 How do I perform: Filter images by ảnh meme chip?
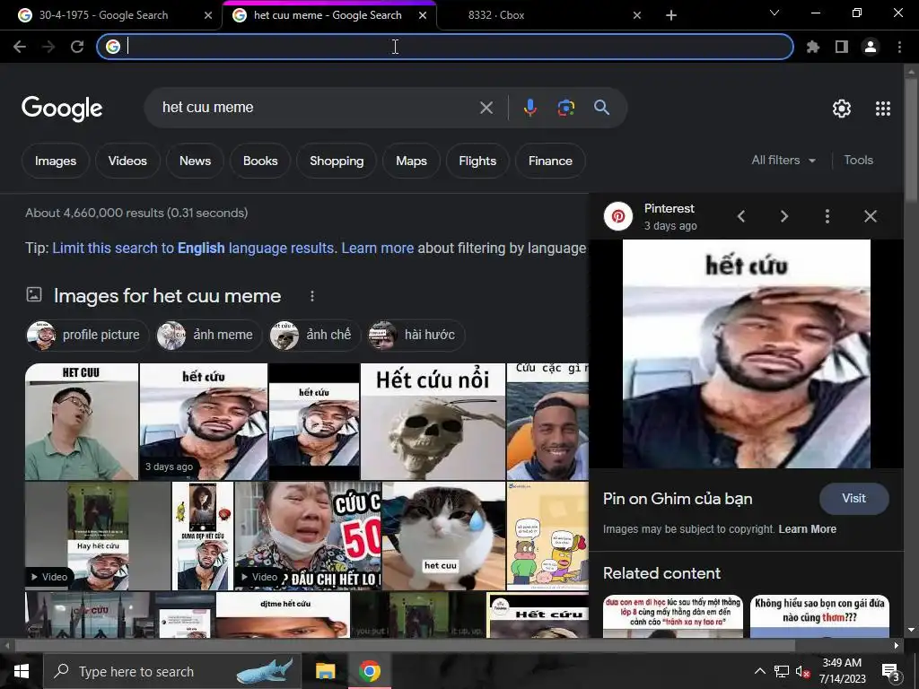[209, 336]
